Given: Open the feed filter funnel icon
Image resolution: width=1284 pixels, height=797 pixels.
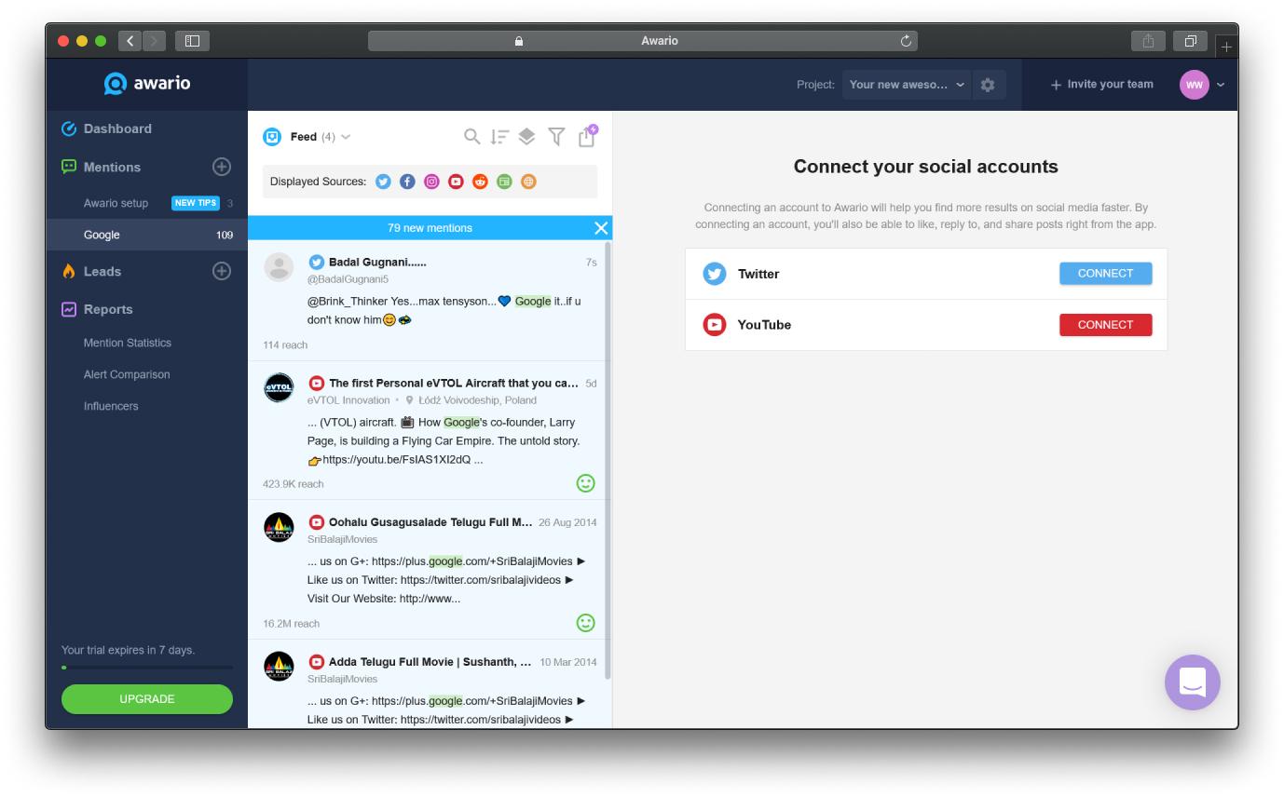Looking at the screenshot, I should point(556,137).
